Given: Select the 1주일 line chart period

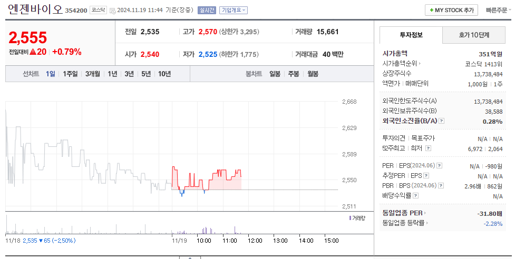Looking at the screenshot, I should 70,74.
